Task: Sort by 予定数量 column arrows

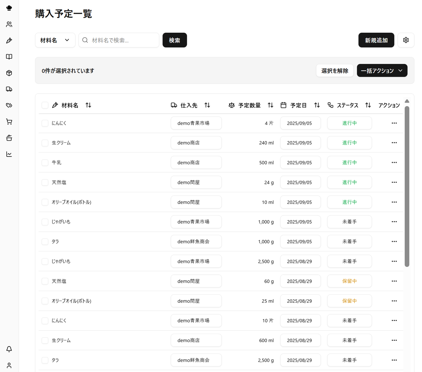Action: click(270, 105)
